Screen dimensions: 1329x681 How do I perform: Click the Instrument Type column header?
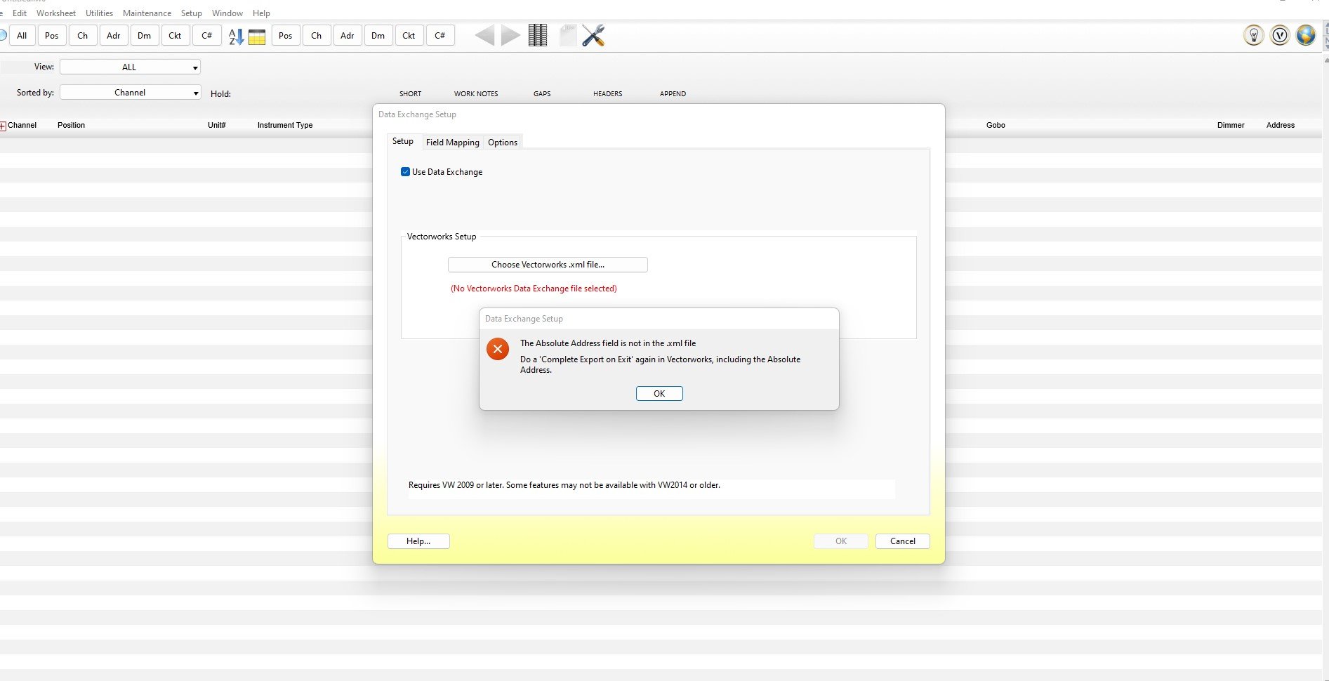(x=284, y=125)
